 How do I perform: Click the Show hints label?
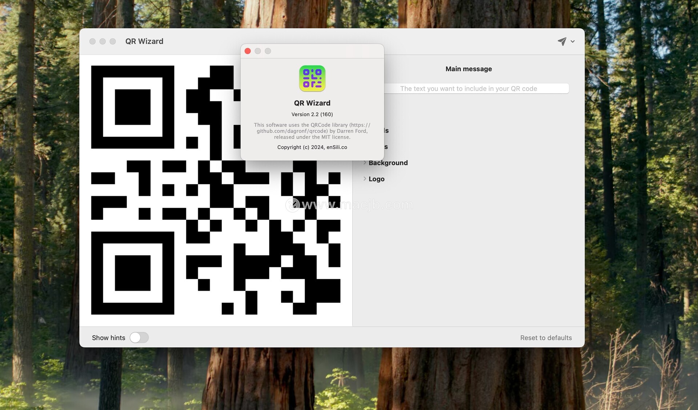click(x=108, y=338)
